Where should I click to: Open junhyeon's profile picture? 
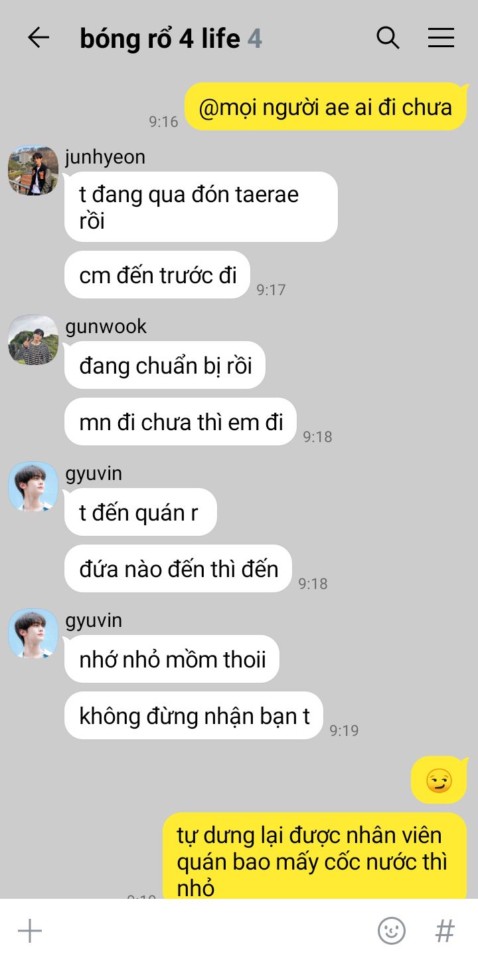click(33, 171)
